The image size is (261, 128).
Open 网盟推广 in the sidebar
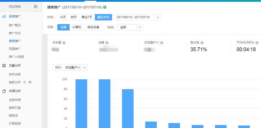click(x=15, y=49)
